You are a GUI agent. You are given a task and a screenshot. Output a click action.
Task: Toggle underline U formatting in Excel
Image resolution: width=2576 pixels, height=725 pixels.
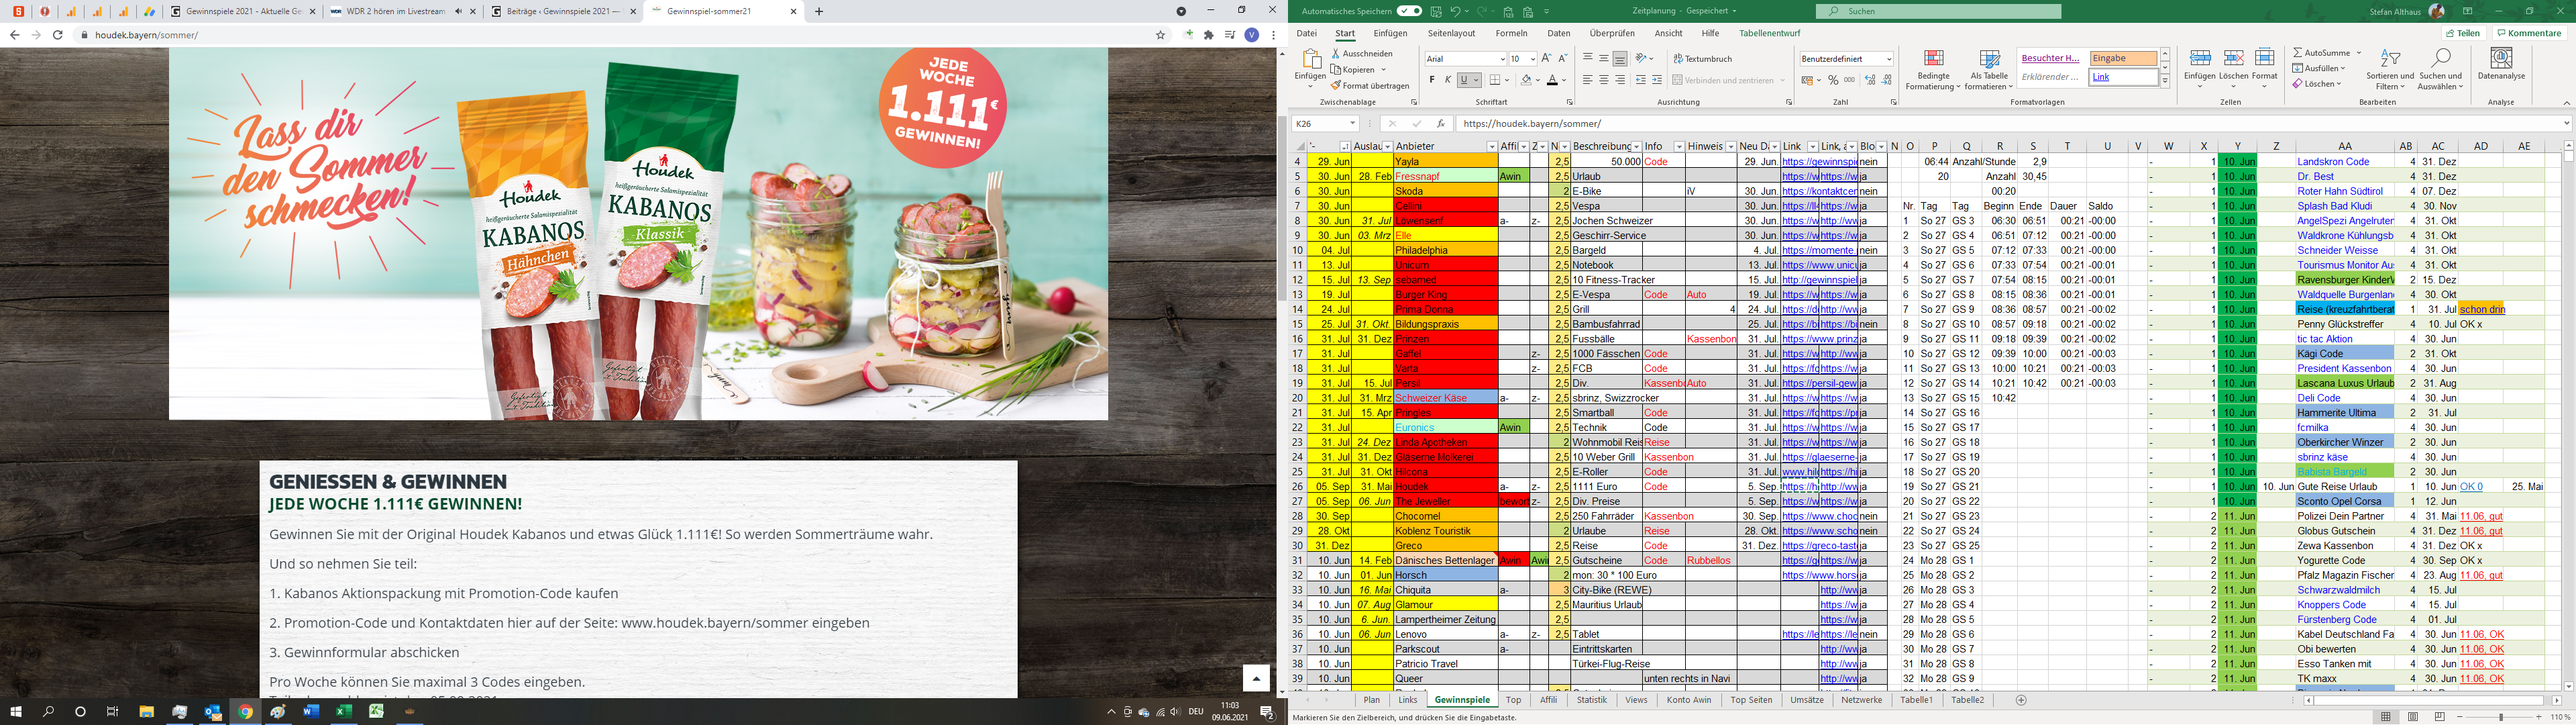point(1465,80)
